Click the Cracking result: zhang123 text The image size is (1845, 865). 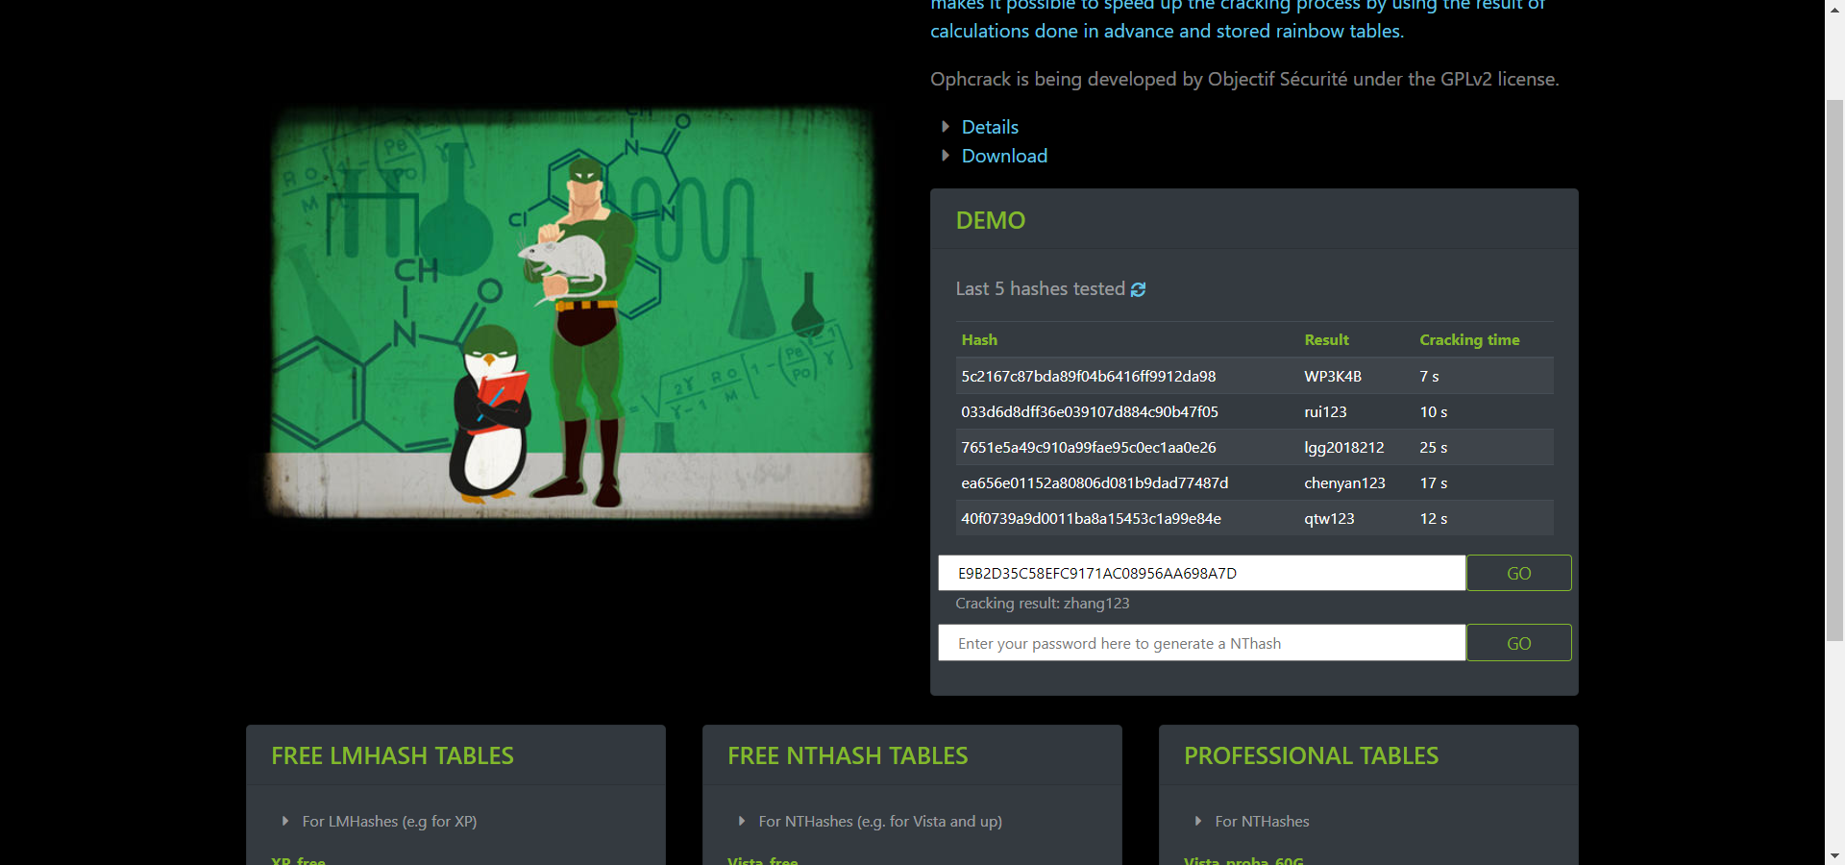tap(1043, 603)
